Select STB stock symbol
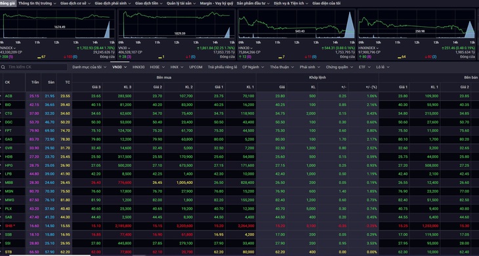The height and width of the screenshot is (256, 479). pyautogui.click(x=9, y=252)
